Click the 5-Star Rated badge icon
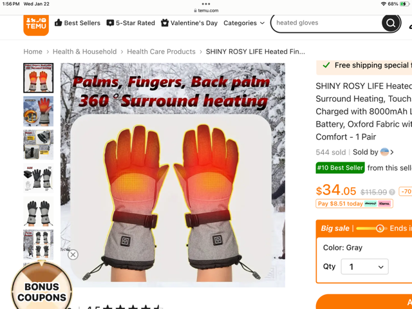 point(110,23)
